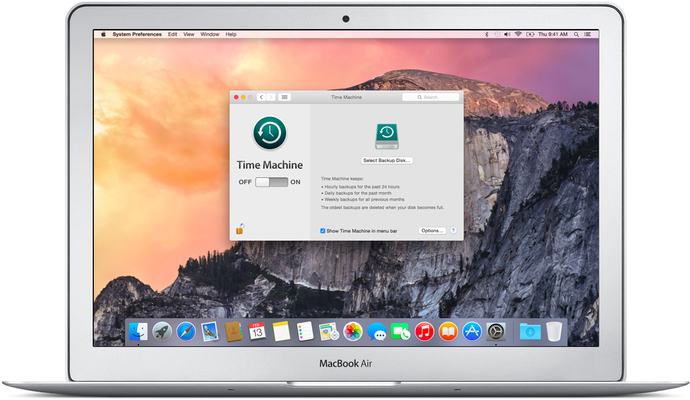Open volume control in menu bar
The image size is (690, 400).
507,34
